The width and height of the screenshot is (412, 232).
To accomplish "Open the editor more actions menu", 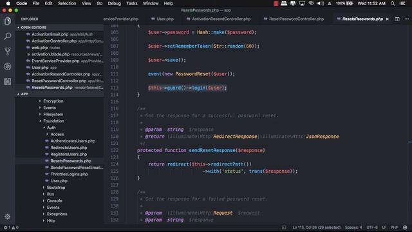I will pos(406,19).
